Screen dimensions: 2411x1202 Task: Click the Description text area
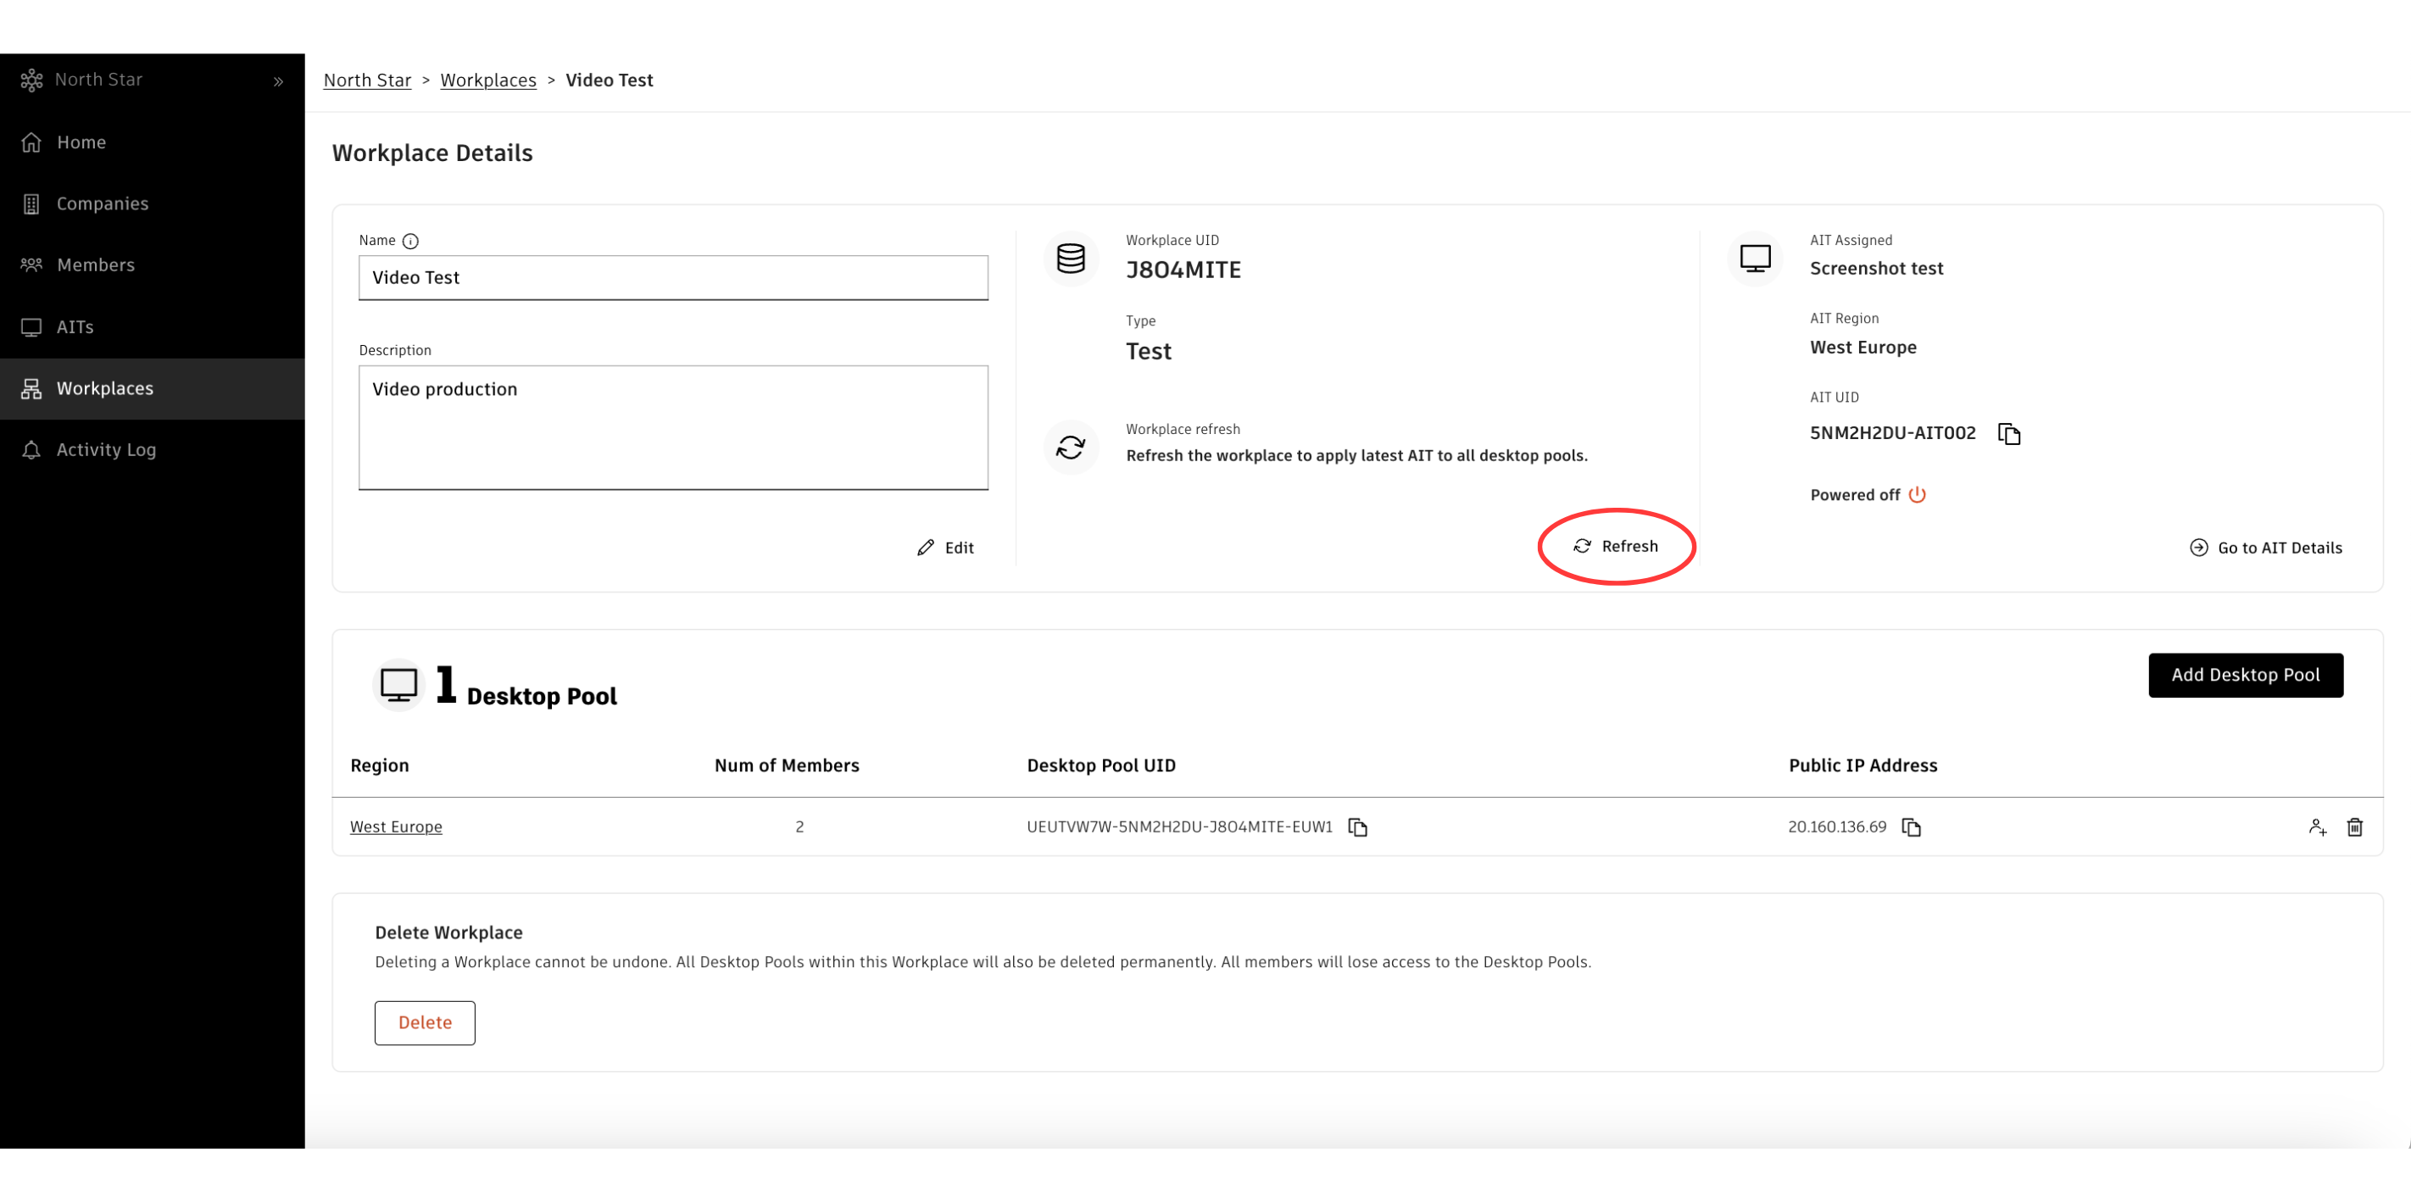673,427
